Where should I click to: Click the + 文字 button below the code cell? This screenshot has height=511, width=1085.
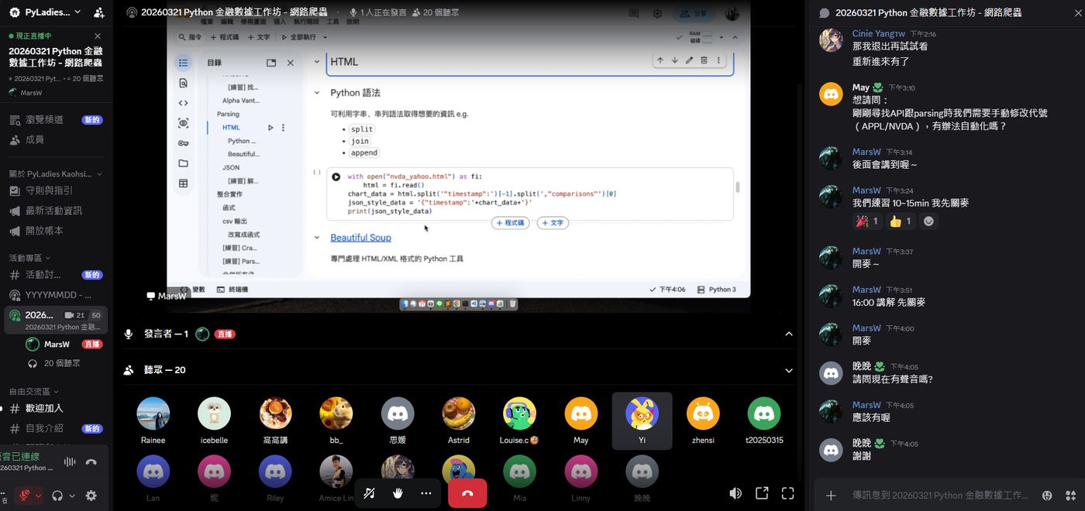(x=553, y=223)
